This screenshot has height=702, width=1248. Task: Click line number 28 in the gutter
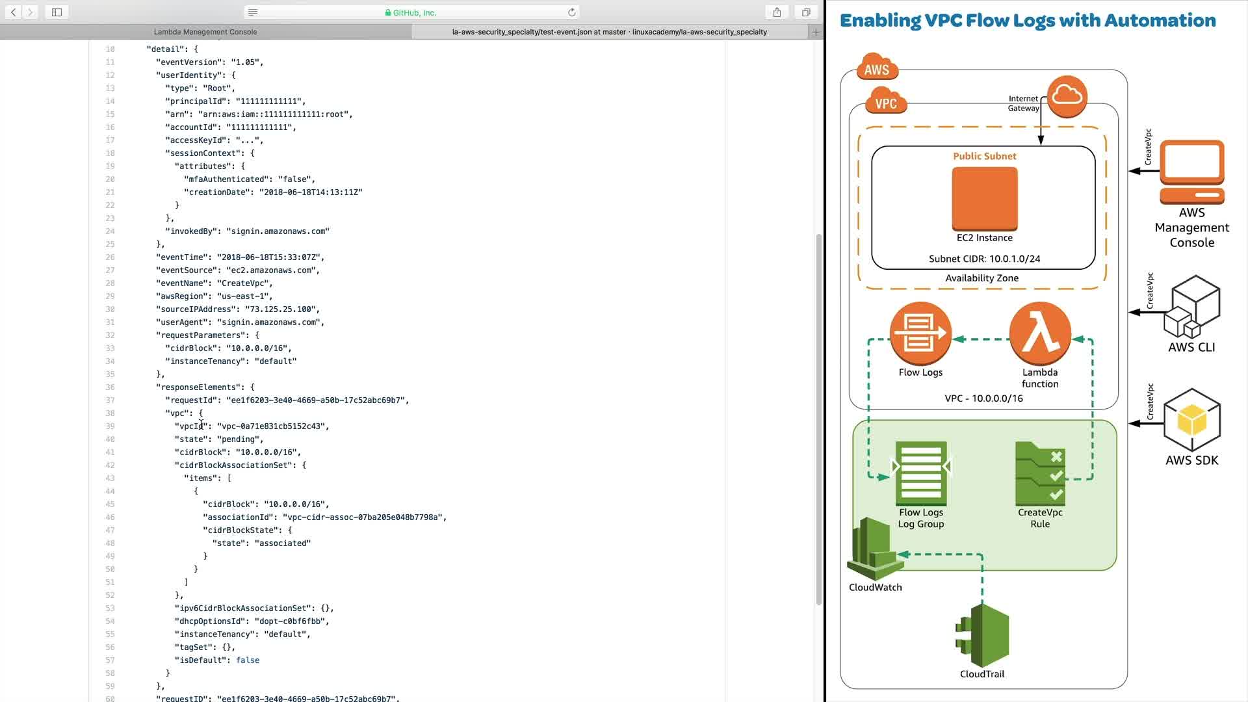coord(110,283)
